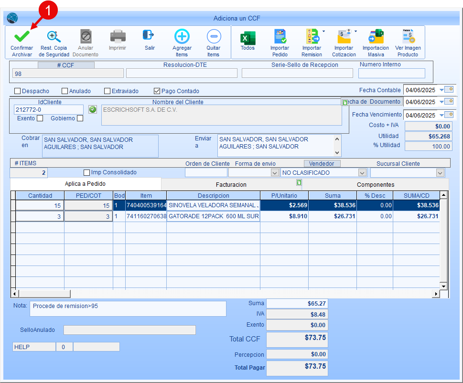Click the Agregar Items plus icon

tap(182, 36)
